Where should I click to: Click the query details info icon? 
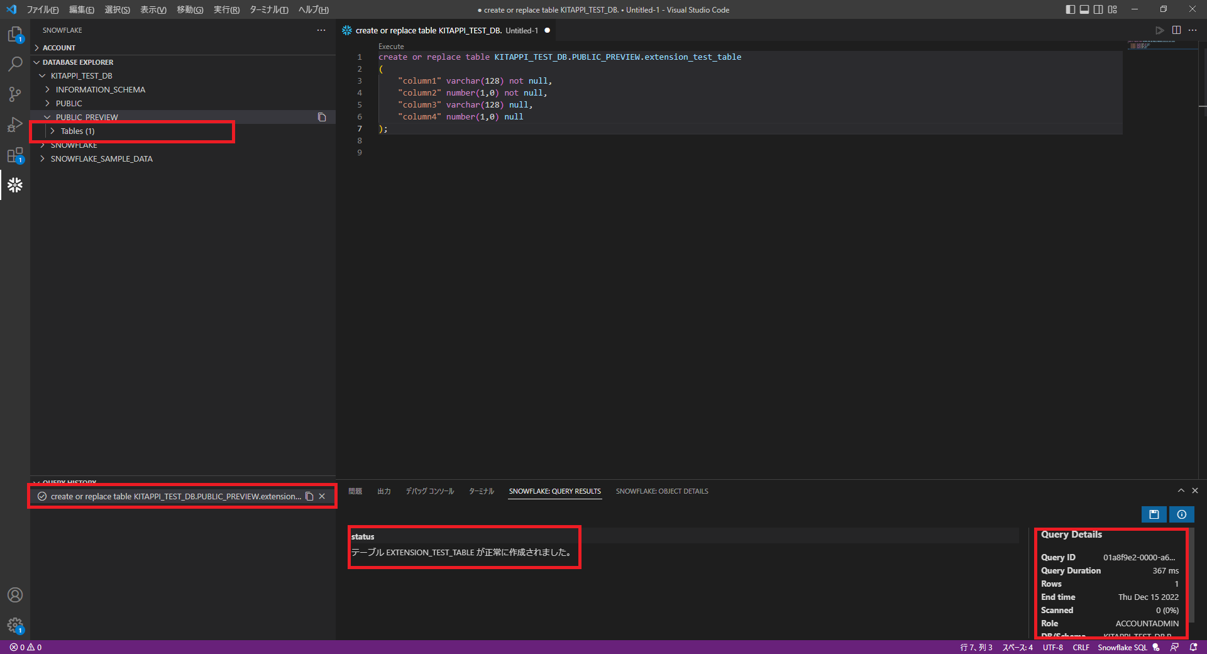(x=1181, y=514)
